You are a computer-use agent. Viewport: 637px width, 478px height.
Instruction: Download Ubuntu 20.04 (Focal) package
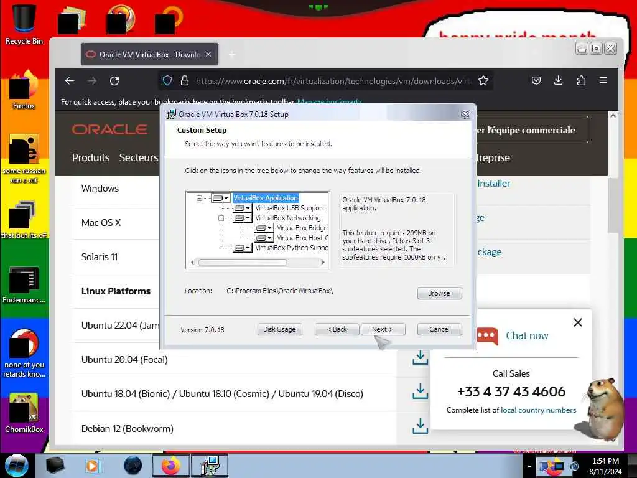[x=421, y=358]
